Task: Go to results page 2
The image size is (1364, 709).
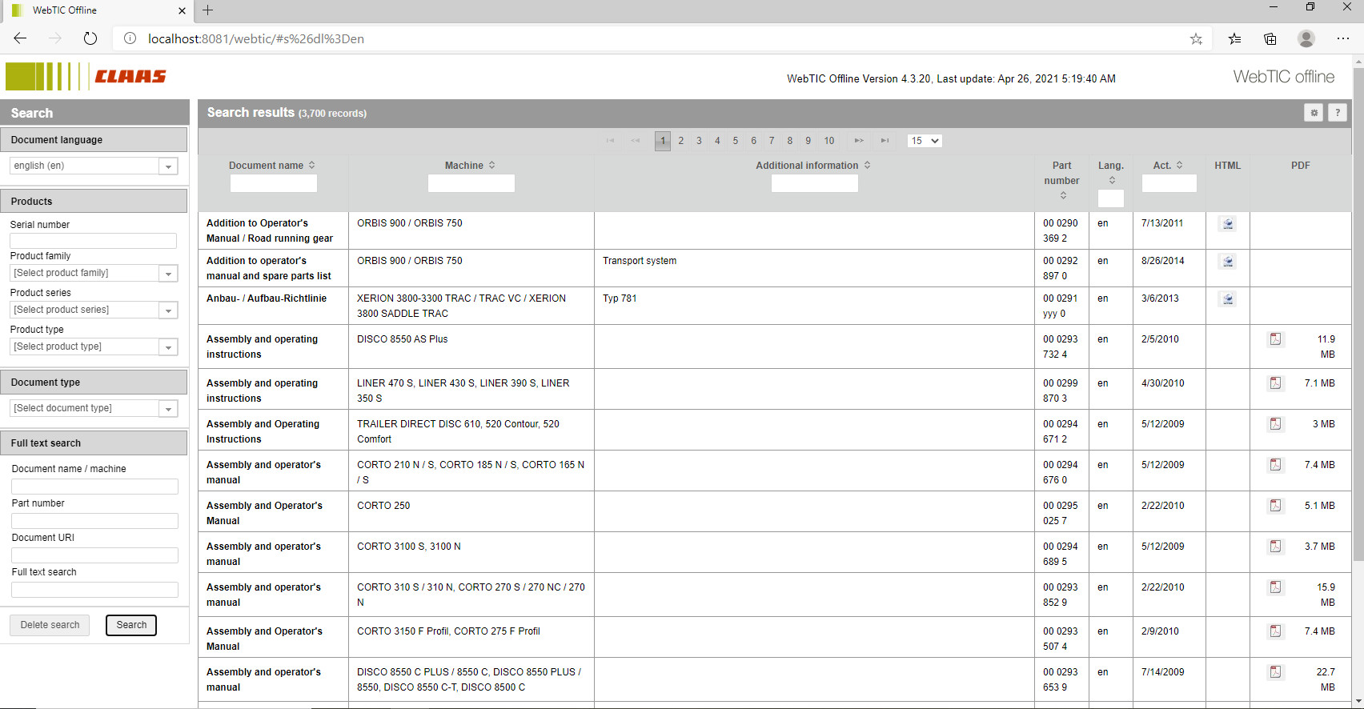Action: 681,141
